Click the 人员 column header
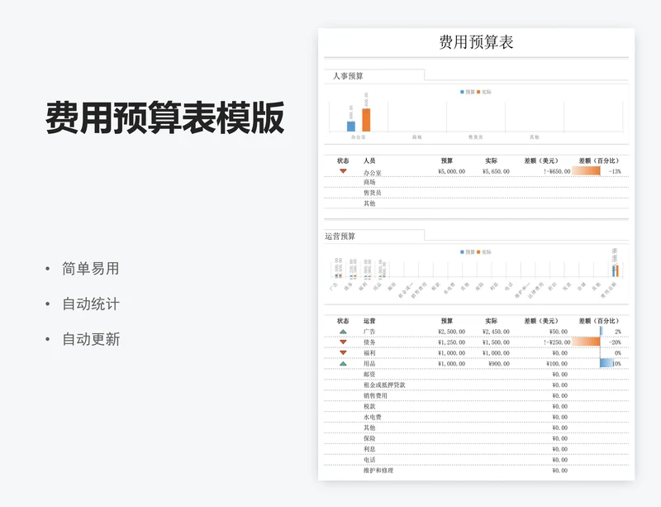661x507 pixels. (x=369, y=160)
